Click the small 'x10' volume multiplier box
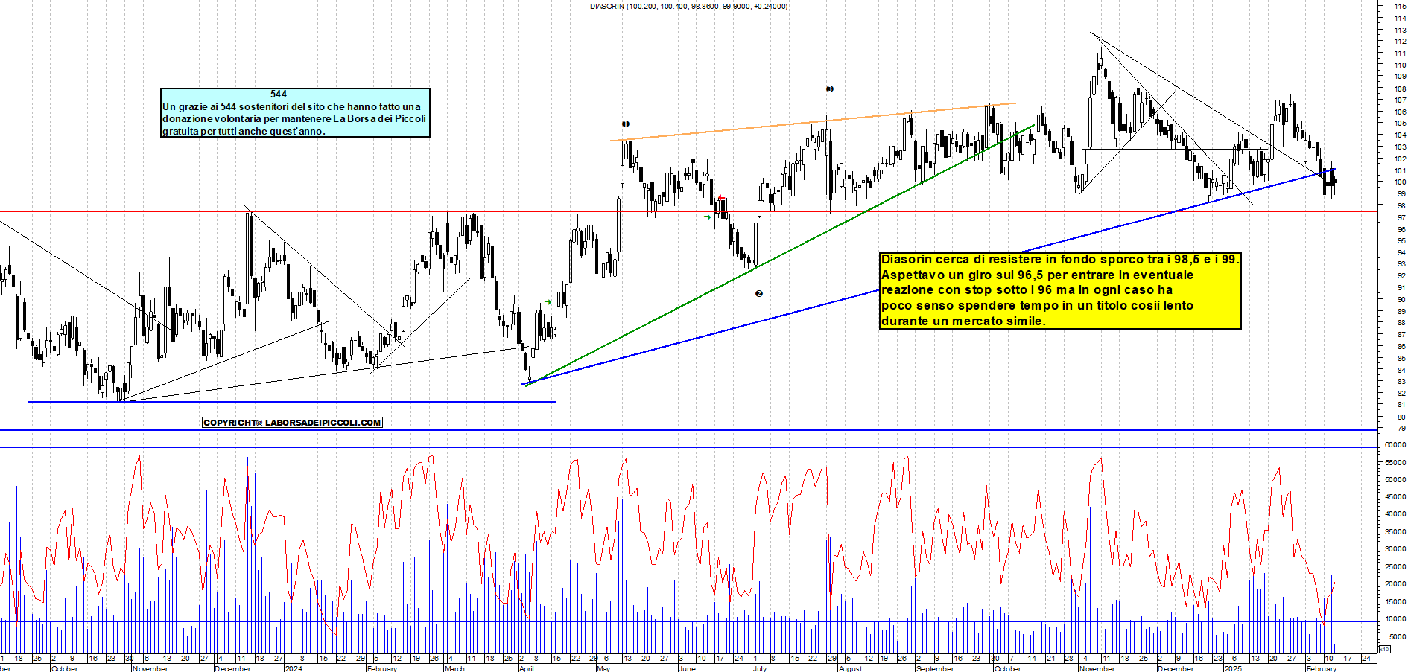This screenshot has height=672, width=1408. (1384, 650)
